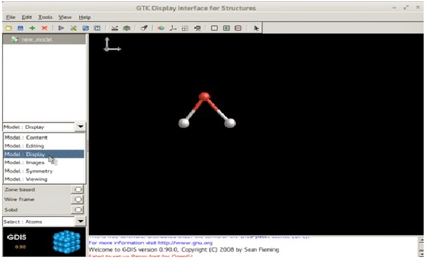
Task: Click the message log vertical scrollbar
Action: click(x=421, y=246)
